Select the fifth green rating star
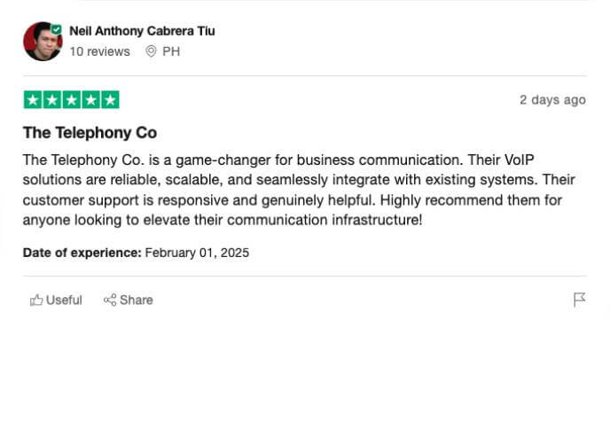Viewport: 610px width, 429px height. tap(111, 100)
